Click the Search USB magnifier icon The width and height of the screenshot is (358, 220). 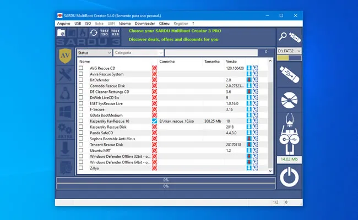coord(290,36)
